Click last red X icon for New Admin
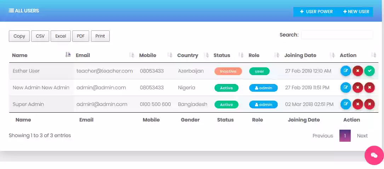 point(369,87)
